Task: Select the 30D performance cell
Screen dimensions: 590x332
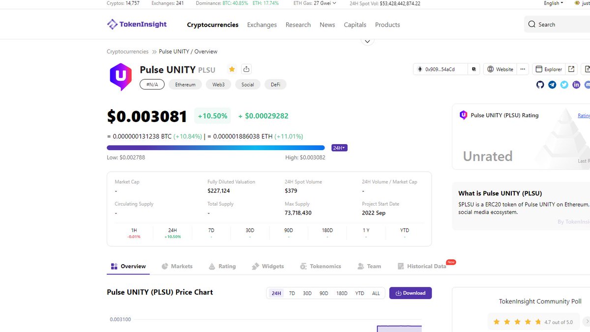Action: [250, 233]
